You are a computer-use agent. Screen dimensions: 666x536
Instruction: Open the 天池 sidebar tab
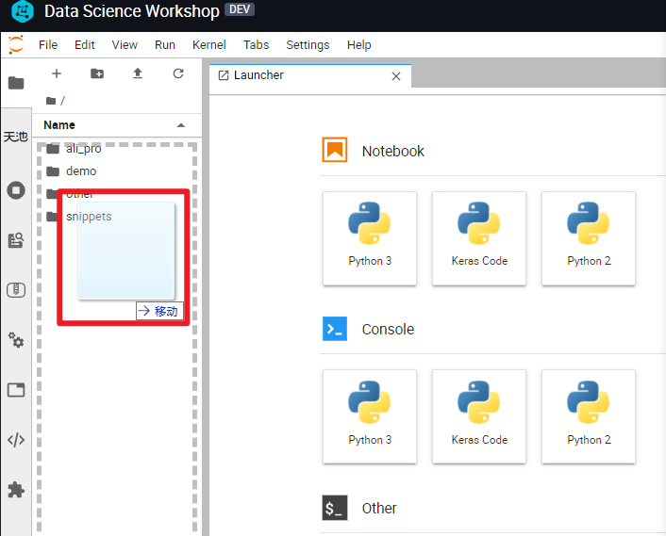(16, 137)
